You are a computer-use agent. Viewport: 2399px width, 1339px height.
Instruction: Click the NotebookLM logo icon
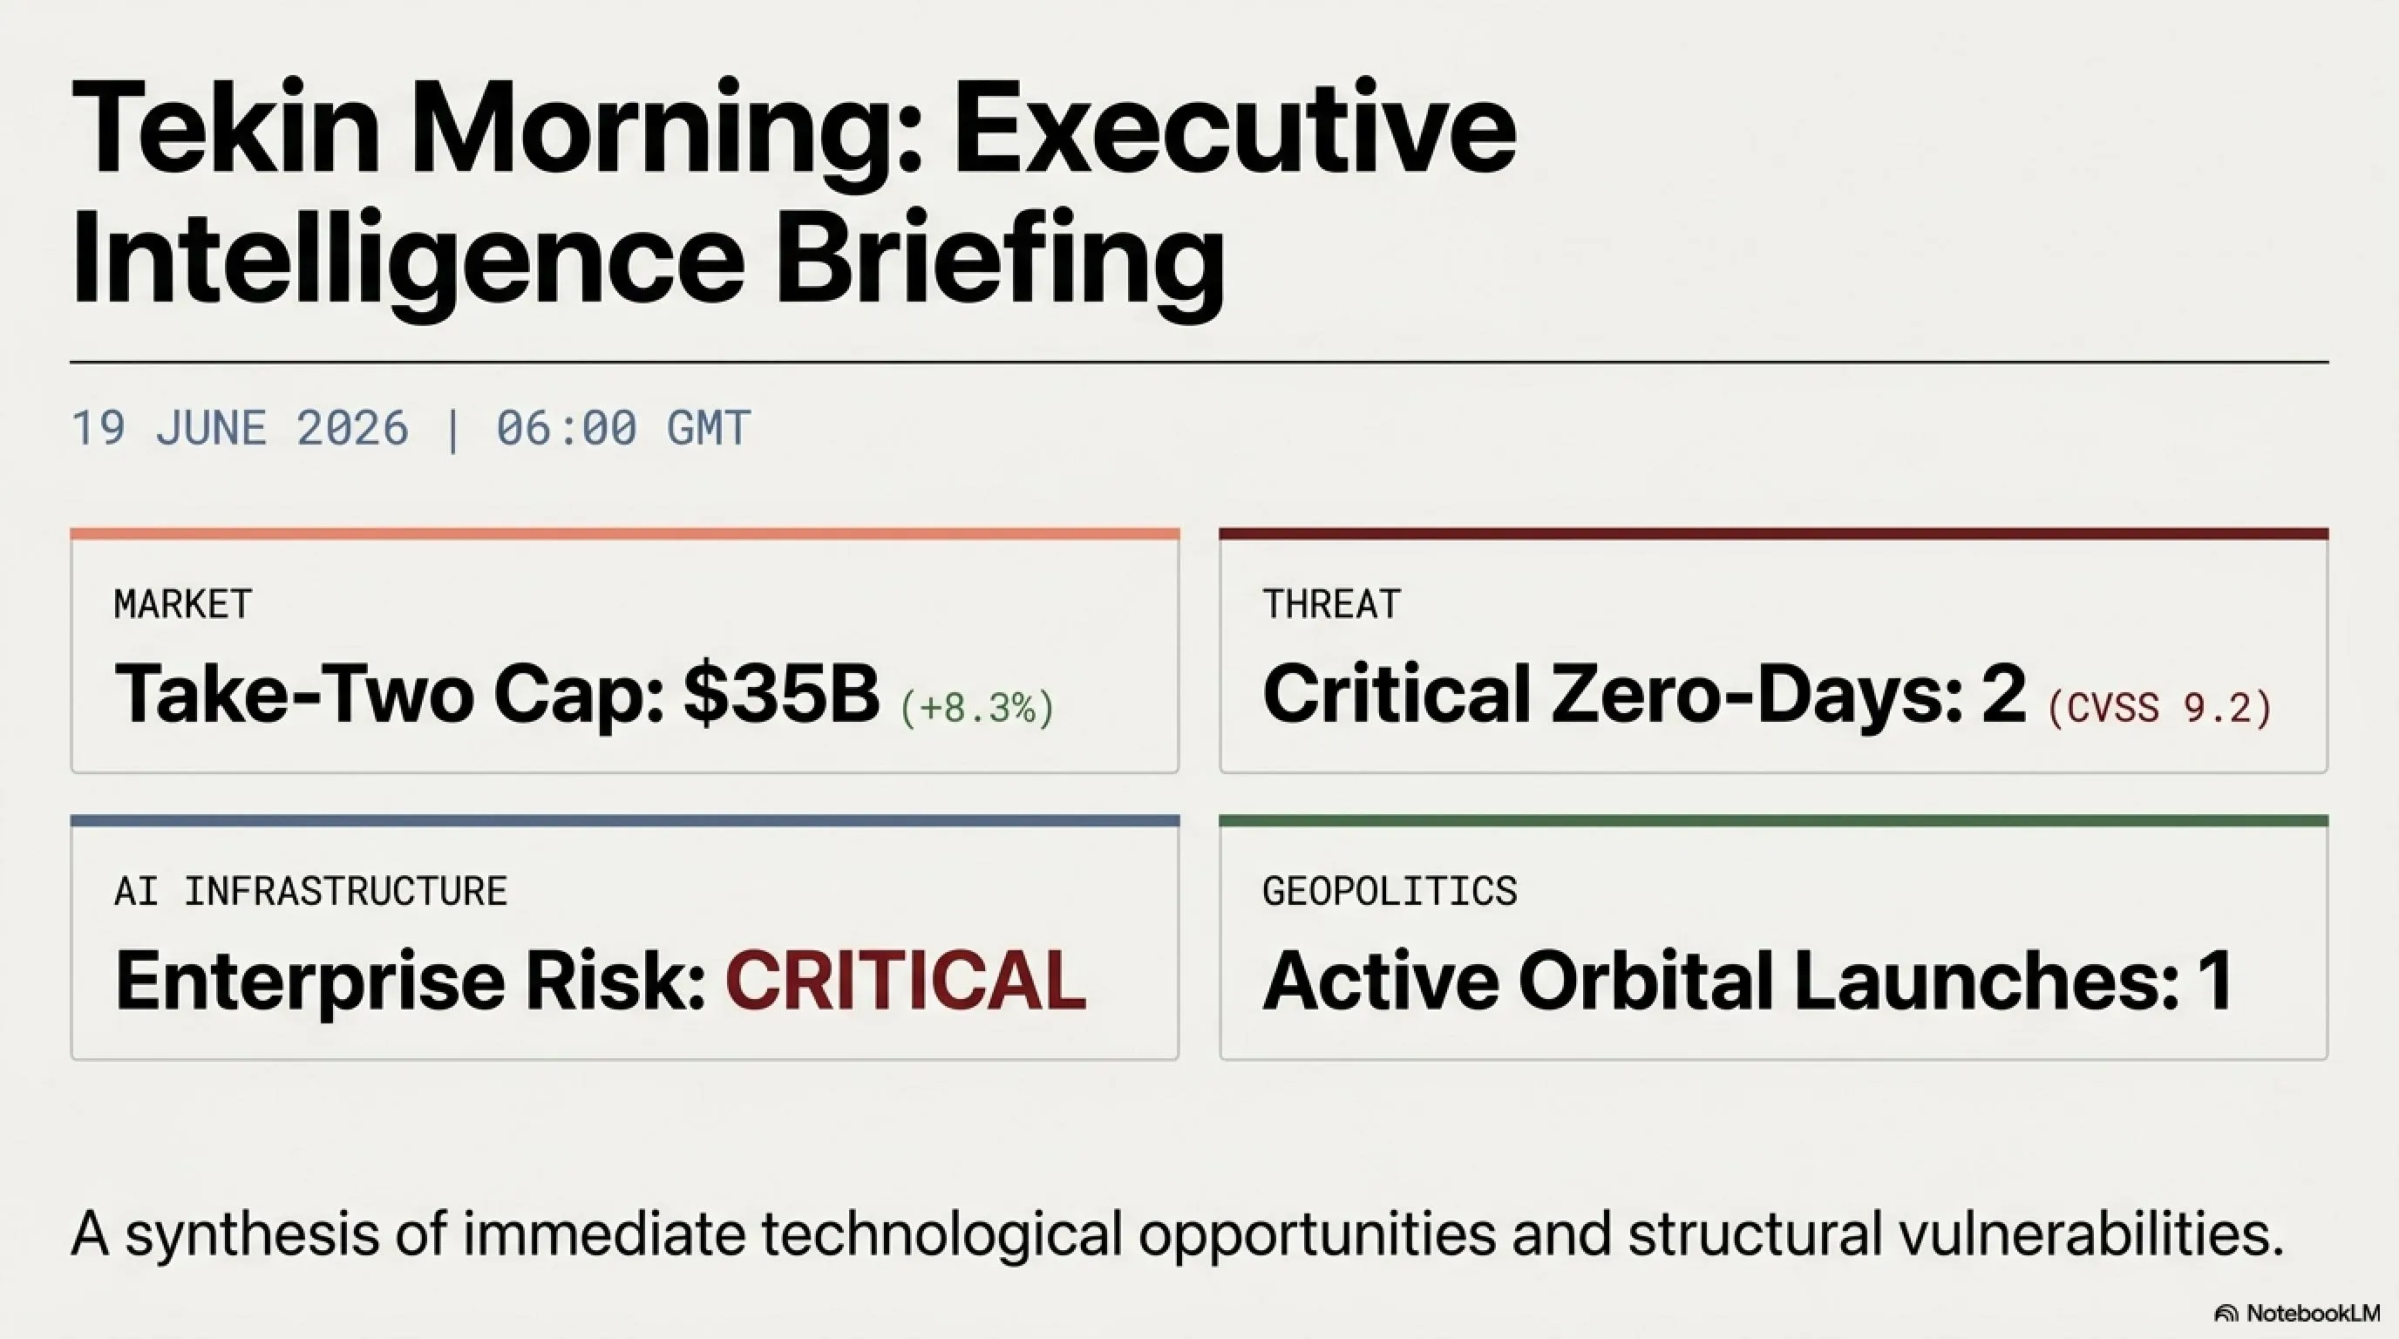point(2226,1314)
